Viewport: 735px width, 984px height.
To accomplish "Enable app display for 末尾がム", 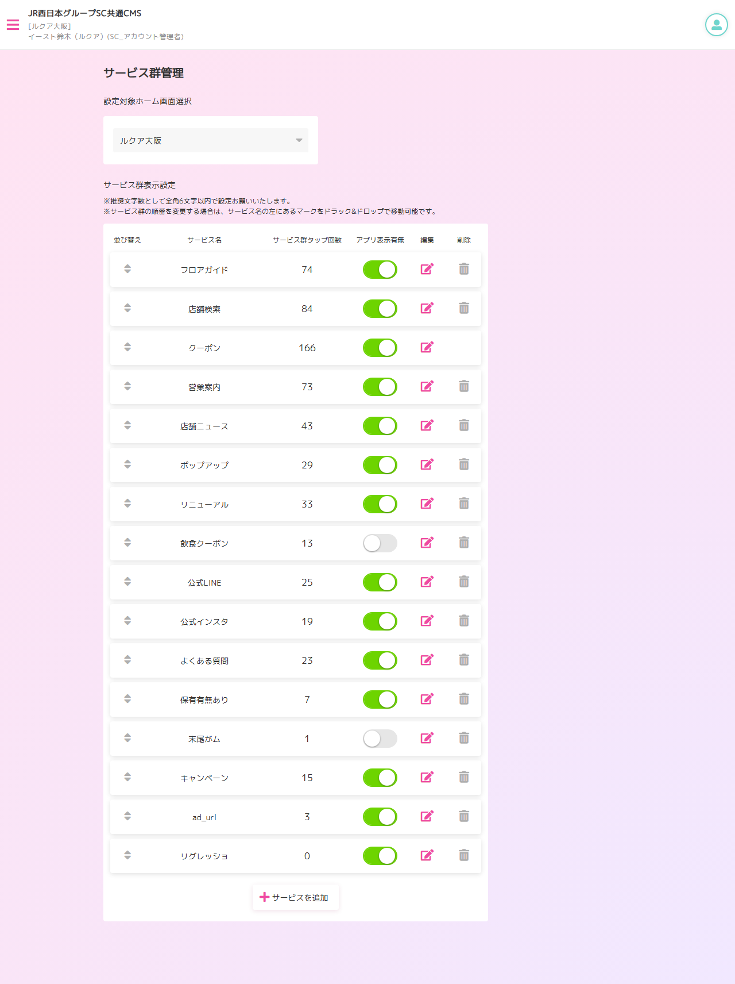I will (380, 739).
